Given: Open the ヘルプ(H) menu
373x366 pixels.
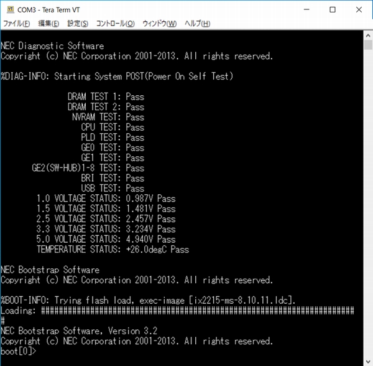Looking at the screenshot, I should click(197, 24).
